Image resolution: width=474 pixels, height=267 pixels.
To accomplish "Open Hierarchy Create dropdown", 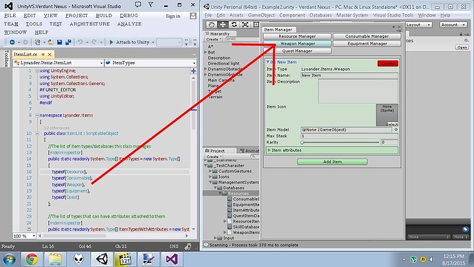I will point(214,39).
